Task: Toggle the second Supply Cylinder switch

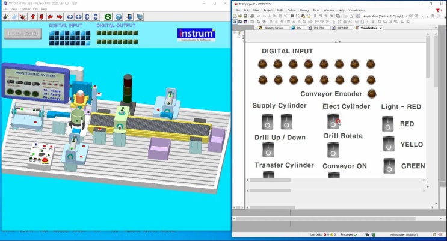Action: coord(286,121)
